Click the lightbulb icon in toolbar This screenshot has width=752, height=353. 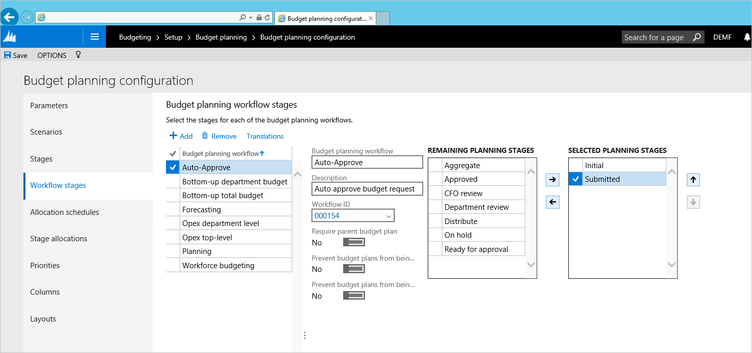click(x=78, y=55)
